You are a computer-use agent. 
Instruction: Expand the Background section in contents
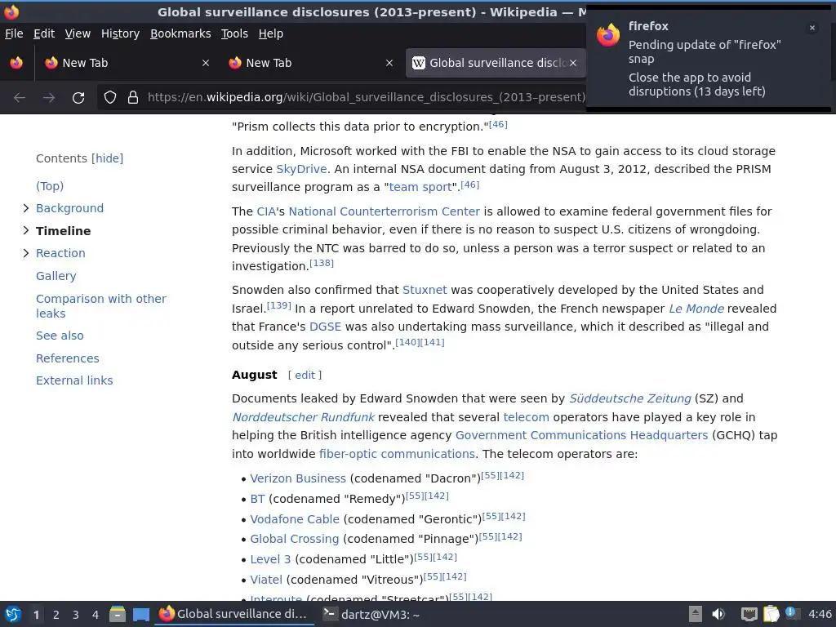pos(25,208)
